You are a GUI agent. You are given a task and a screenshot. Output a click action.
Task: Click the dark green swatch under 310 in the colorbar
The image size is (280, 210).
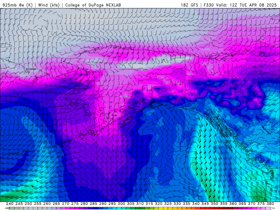tap(142, 208)
